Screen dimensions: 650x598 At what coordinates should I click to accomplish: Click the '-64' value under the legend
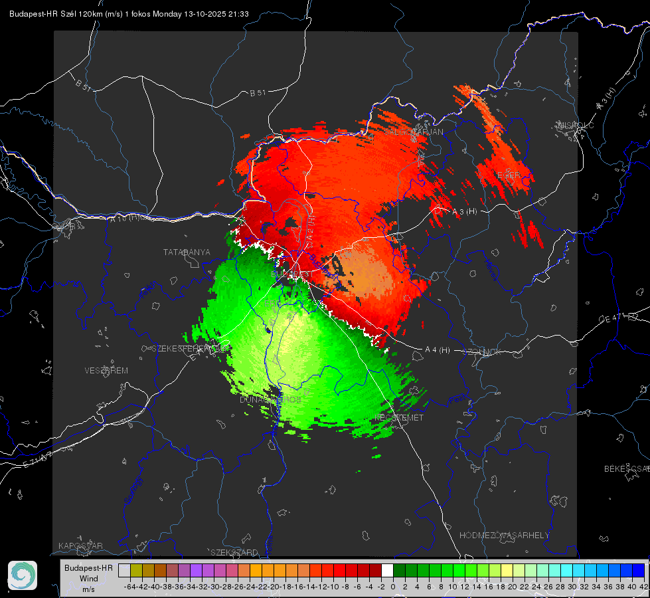coord(130,587)
